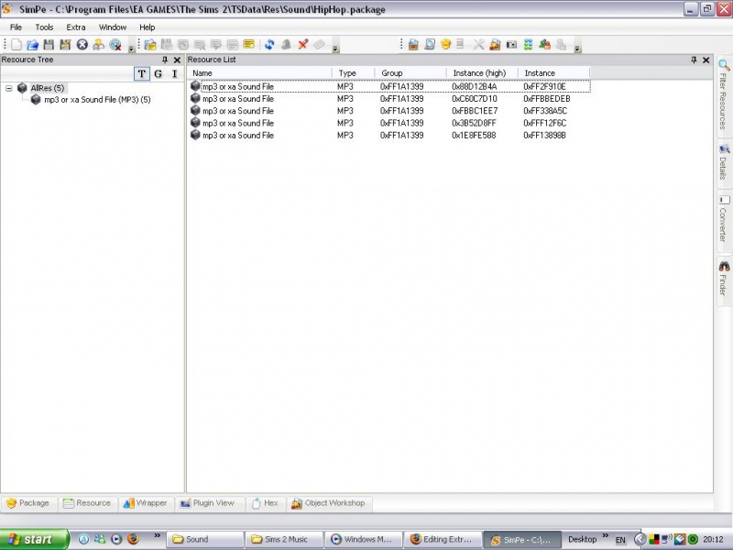Sort resource list by Name column header

pos(260,73)
